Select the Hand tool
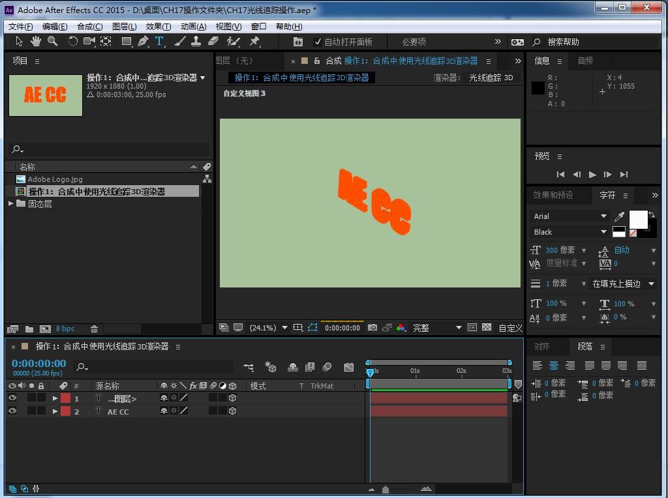Image resolution: width=668 pixels, height=498 pixels. [x=35, y=41]
